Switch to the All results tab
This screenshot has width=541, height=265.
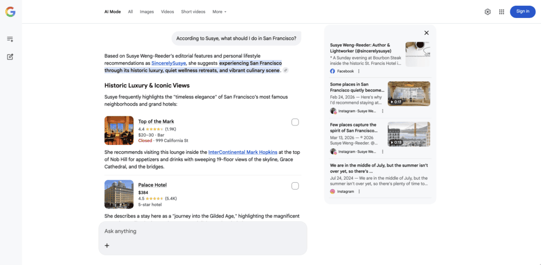[130, 12]
